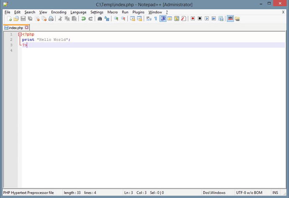Click the Hello World string in editor
The width and height of the screenshot is (289, 198).
coord(53,40)
